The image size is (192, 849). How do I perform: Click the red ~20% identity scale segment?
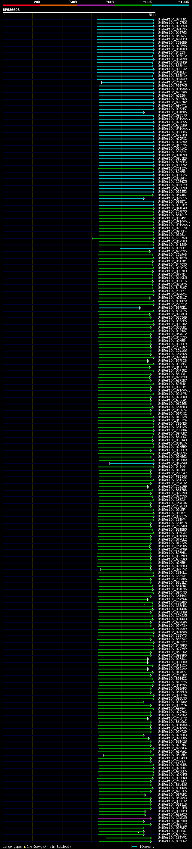[x=21, y=5]
